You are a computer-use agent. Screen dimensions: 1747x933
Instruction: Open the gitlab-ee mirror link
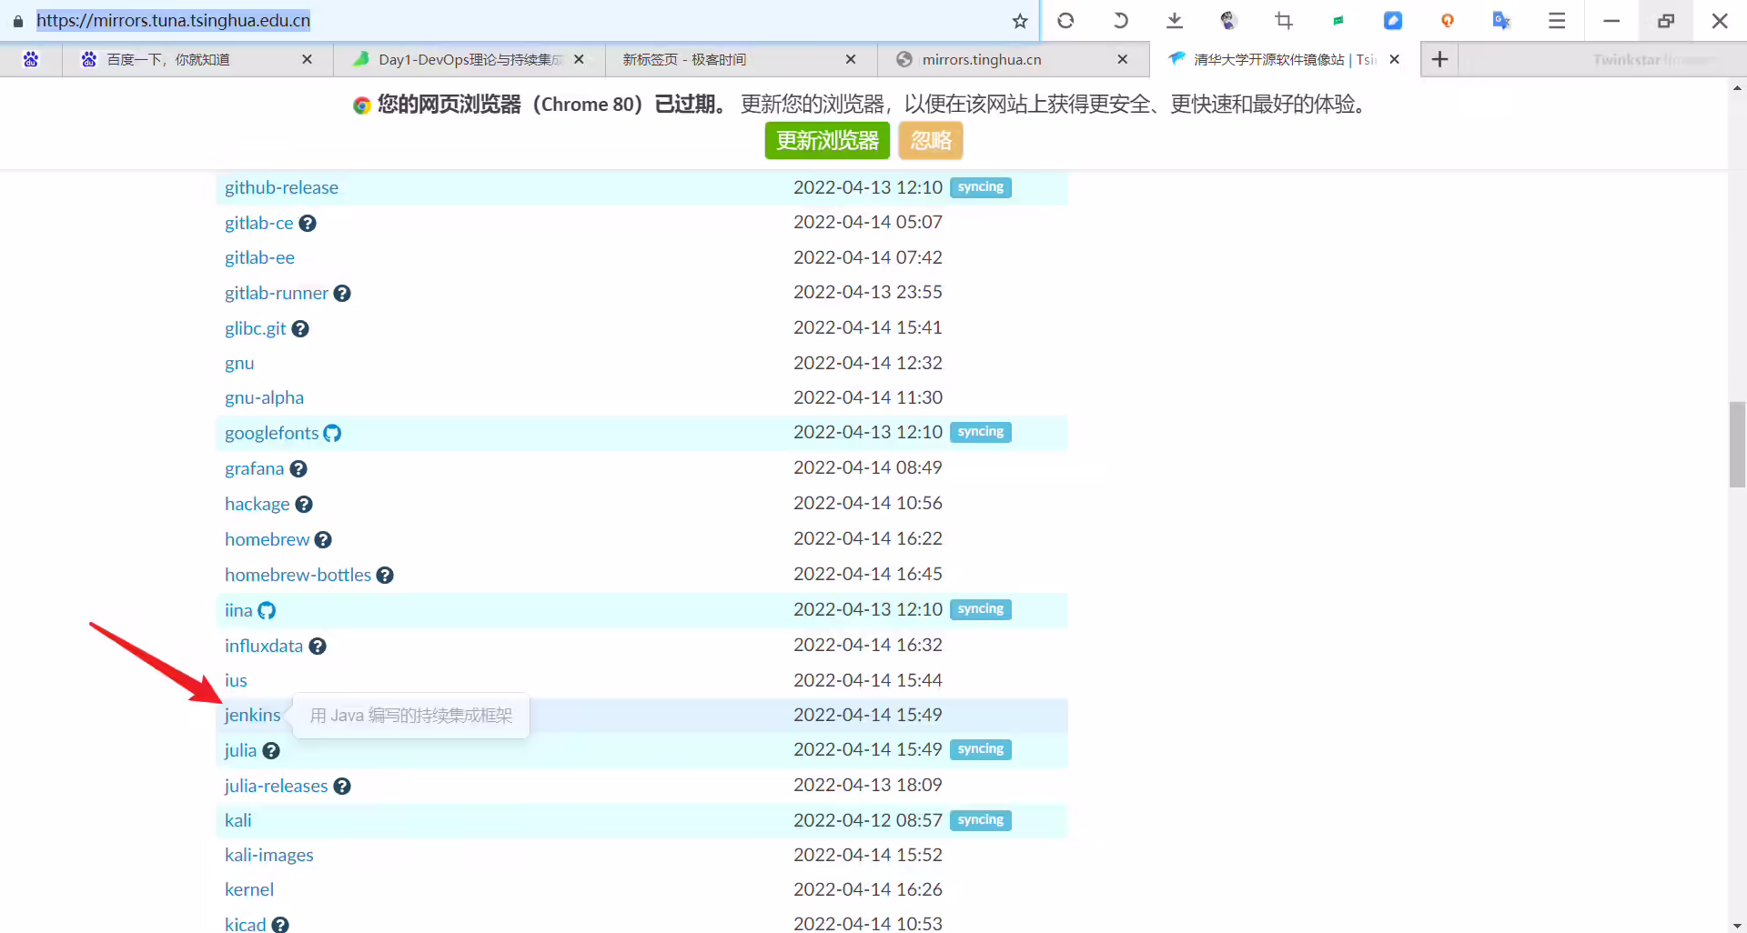tap(259, 257)
